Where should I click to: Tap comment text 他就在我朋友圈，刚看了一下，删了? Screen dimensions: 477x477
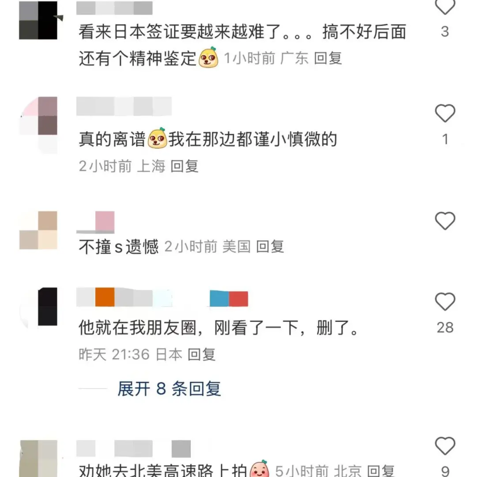[219, 328]
